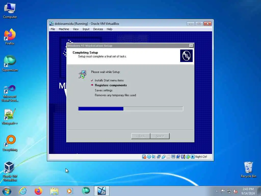
Task: Click the Right Ctrl host key label
Action: (x=201, y=157)
